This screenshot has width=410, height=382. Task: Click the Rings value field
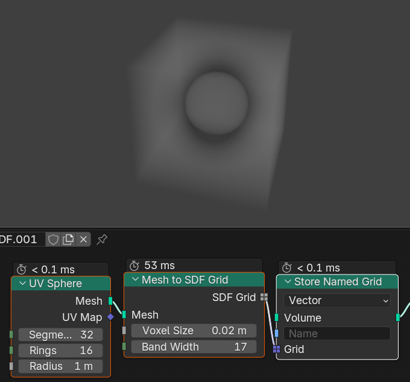[60, 351]
